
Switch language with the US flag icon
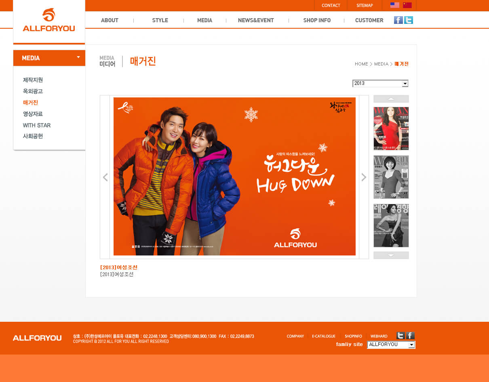[x=394, y=5]
